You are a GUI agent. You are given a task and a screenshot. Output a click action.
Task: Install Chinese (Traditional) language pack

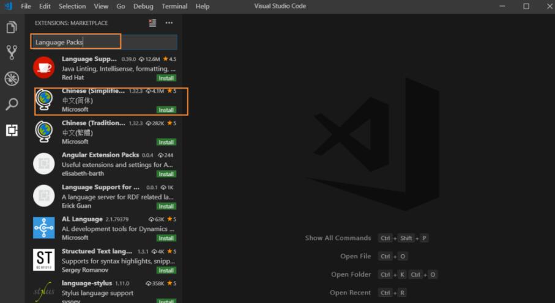coord(166,142)
